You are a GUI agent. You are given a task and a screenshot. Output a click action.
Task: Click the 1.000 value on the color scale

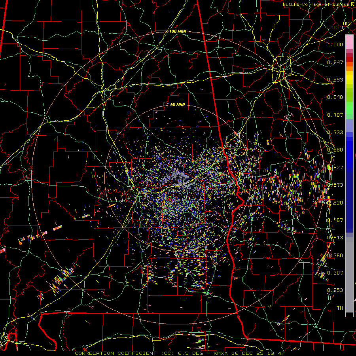(335, 44)
